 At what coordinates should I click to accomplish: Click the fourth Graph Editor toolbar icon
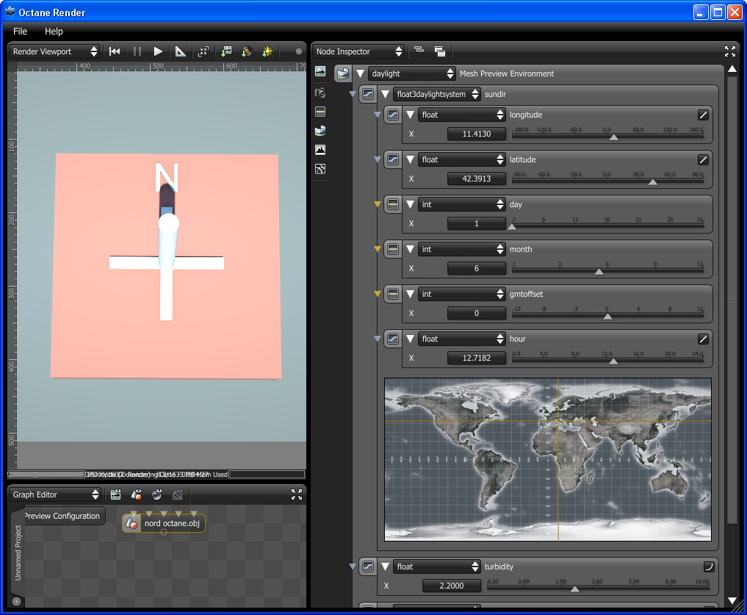coord(177,494)
